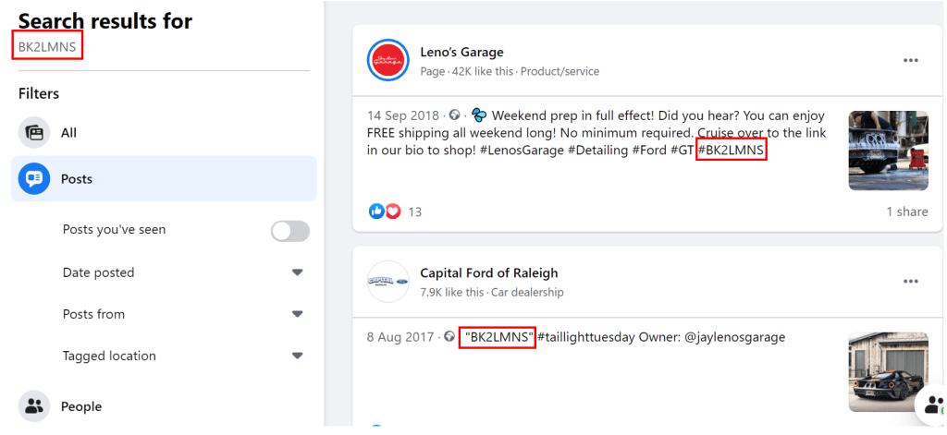This screenshot has height=435, width=947.
Task: Open Capital Ford of Raleigh logo
Action: tap(388, 281)
